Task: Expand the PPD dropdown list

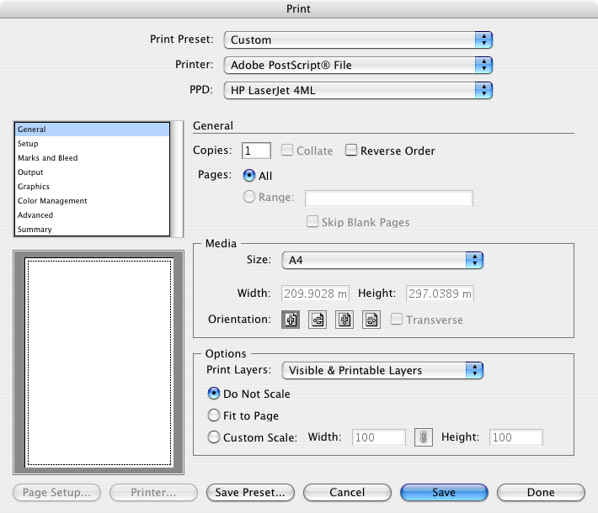Action: 358,89
